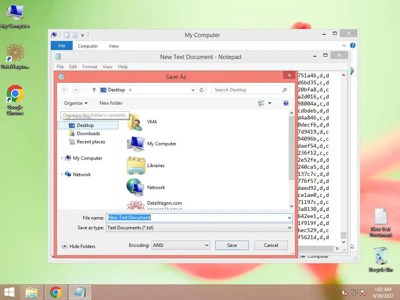Switch to View tab in My Computer window
Image resolution: width=400 pixels, height=300 pixels.
tap(114, 46)
